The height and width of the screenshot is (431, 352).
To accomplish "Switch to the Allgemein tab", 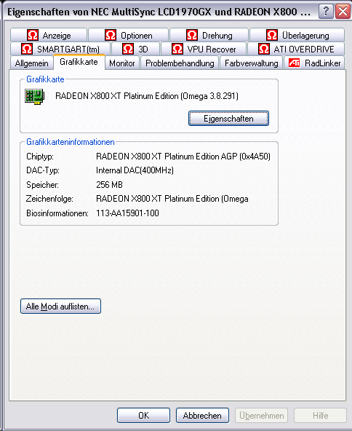I will 31,63.
